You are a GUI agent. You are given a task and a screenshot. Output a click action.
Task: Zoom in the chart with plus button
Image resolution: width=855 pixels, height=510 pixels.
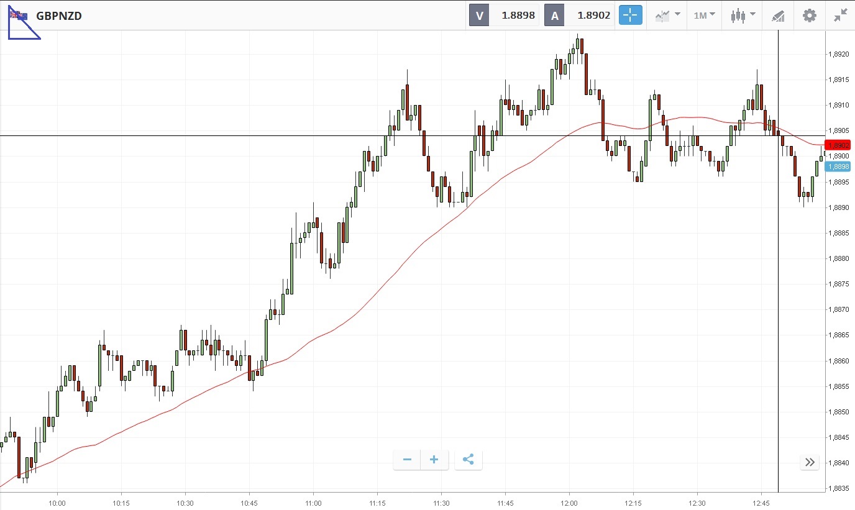434,460
